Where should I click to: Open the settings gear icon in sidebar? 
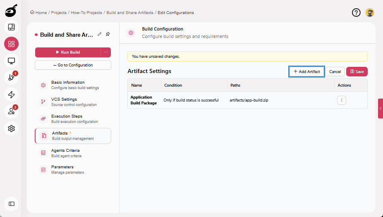(12, 128)
